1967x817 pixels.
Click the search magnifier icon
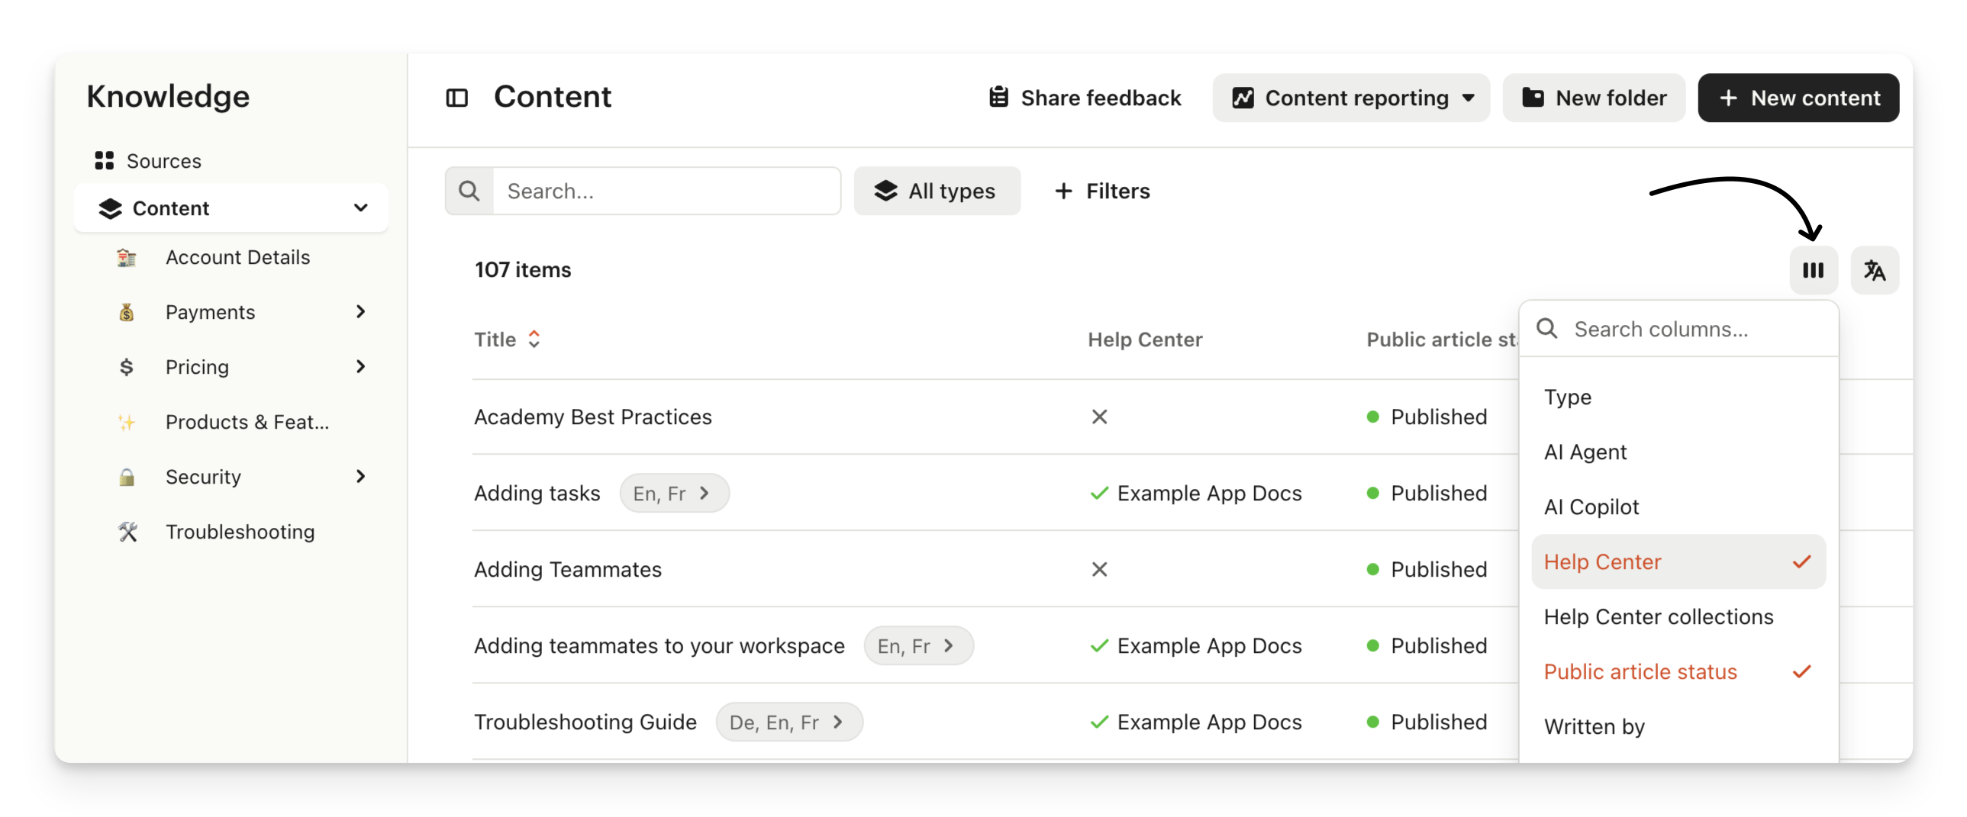tap(469, 191)
